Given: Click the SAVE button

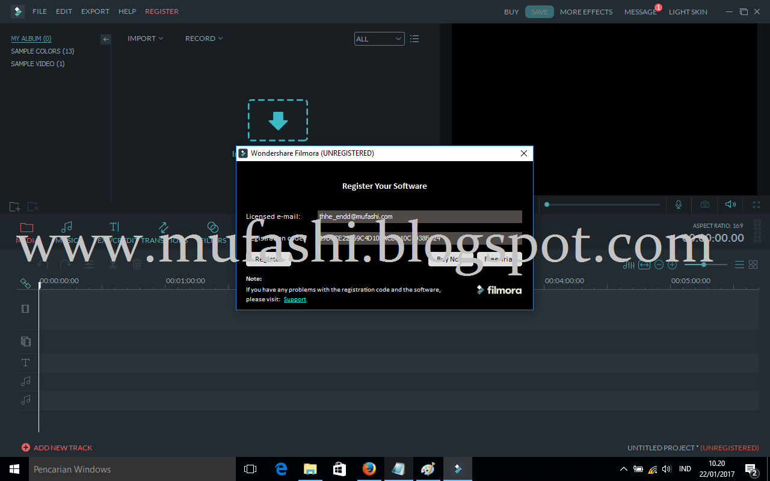Looking at the screenshot, I should pyautogui.click(x=540, y=12).
